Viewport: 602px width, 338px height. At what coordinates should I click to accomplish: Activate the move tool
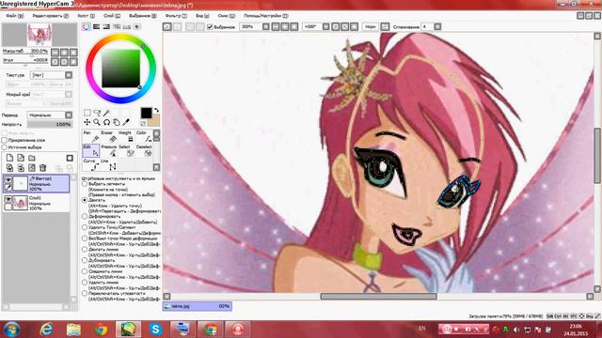[87, 122]
